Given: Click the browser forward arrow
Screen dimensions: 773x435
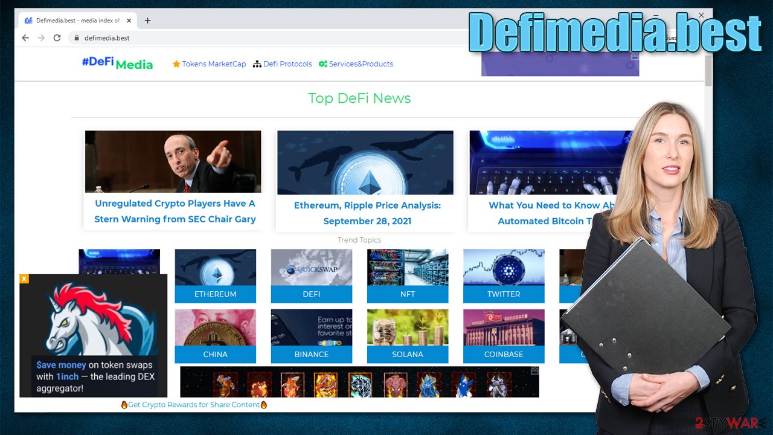Looking at the screenshot, I should tap(41, 37).
